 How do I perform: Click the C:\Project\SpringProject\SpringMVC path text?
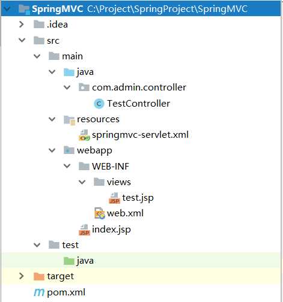pyautogui.click(x=167, y=9)
